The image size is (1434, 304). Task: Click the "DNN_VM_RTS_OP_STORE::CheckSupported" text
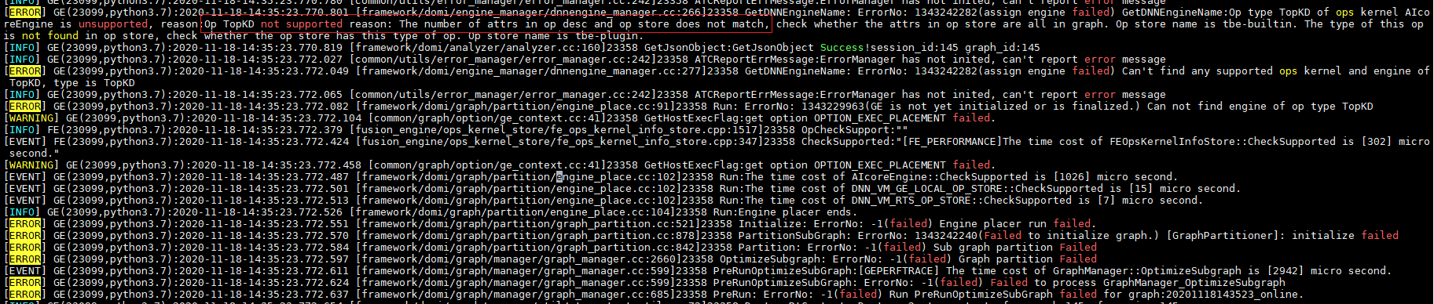pos(961,201)
